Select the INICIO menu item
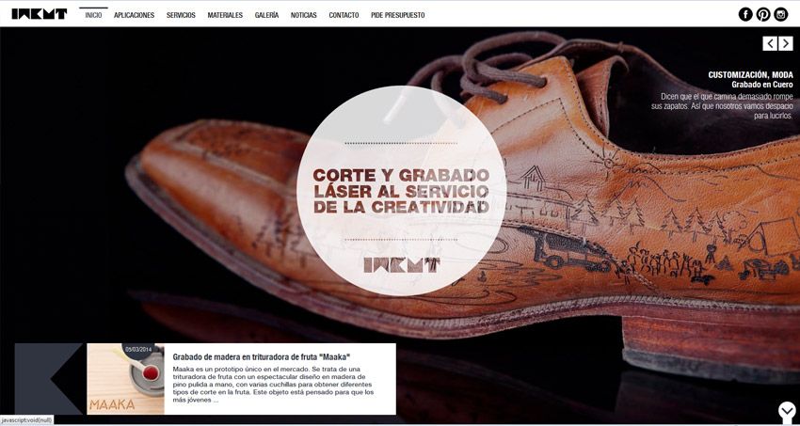This screenshot has height=426, width=800. point(93,15)
